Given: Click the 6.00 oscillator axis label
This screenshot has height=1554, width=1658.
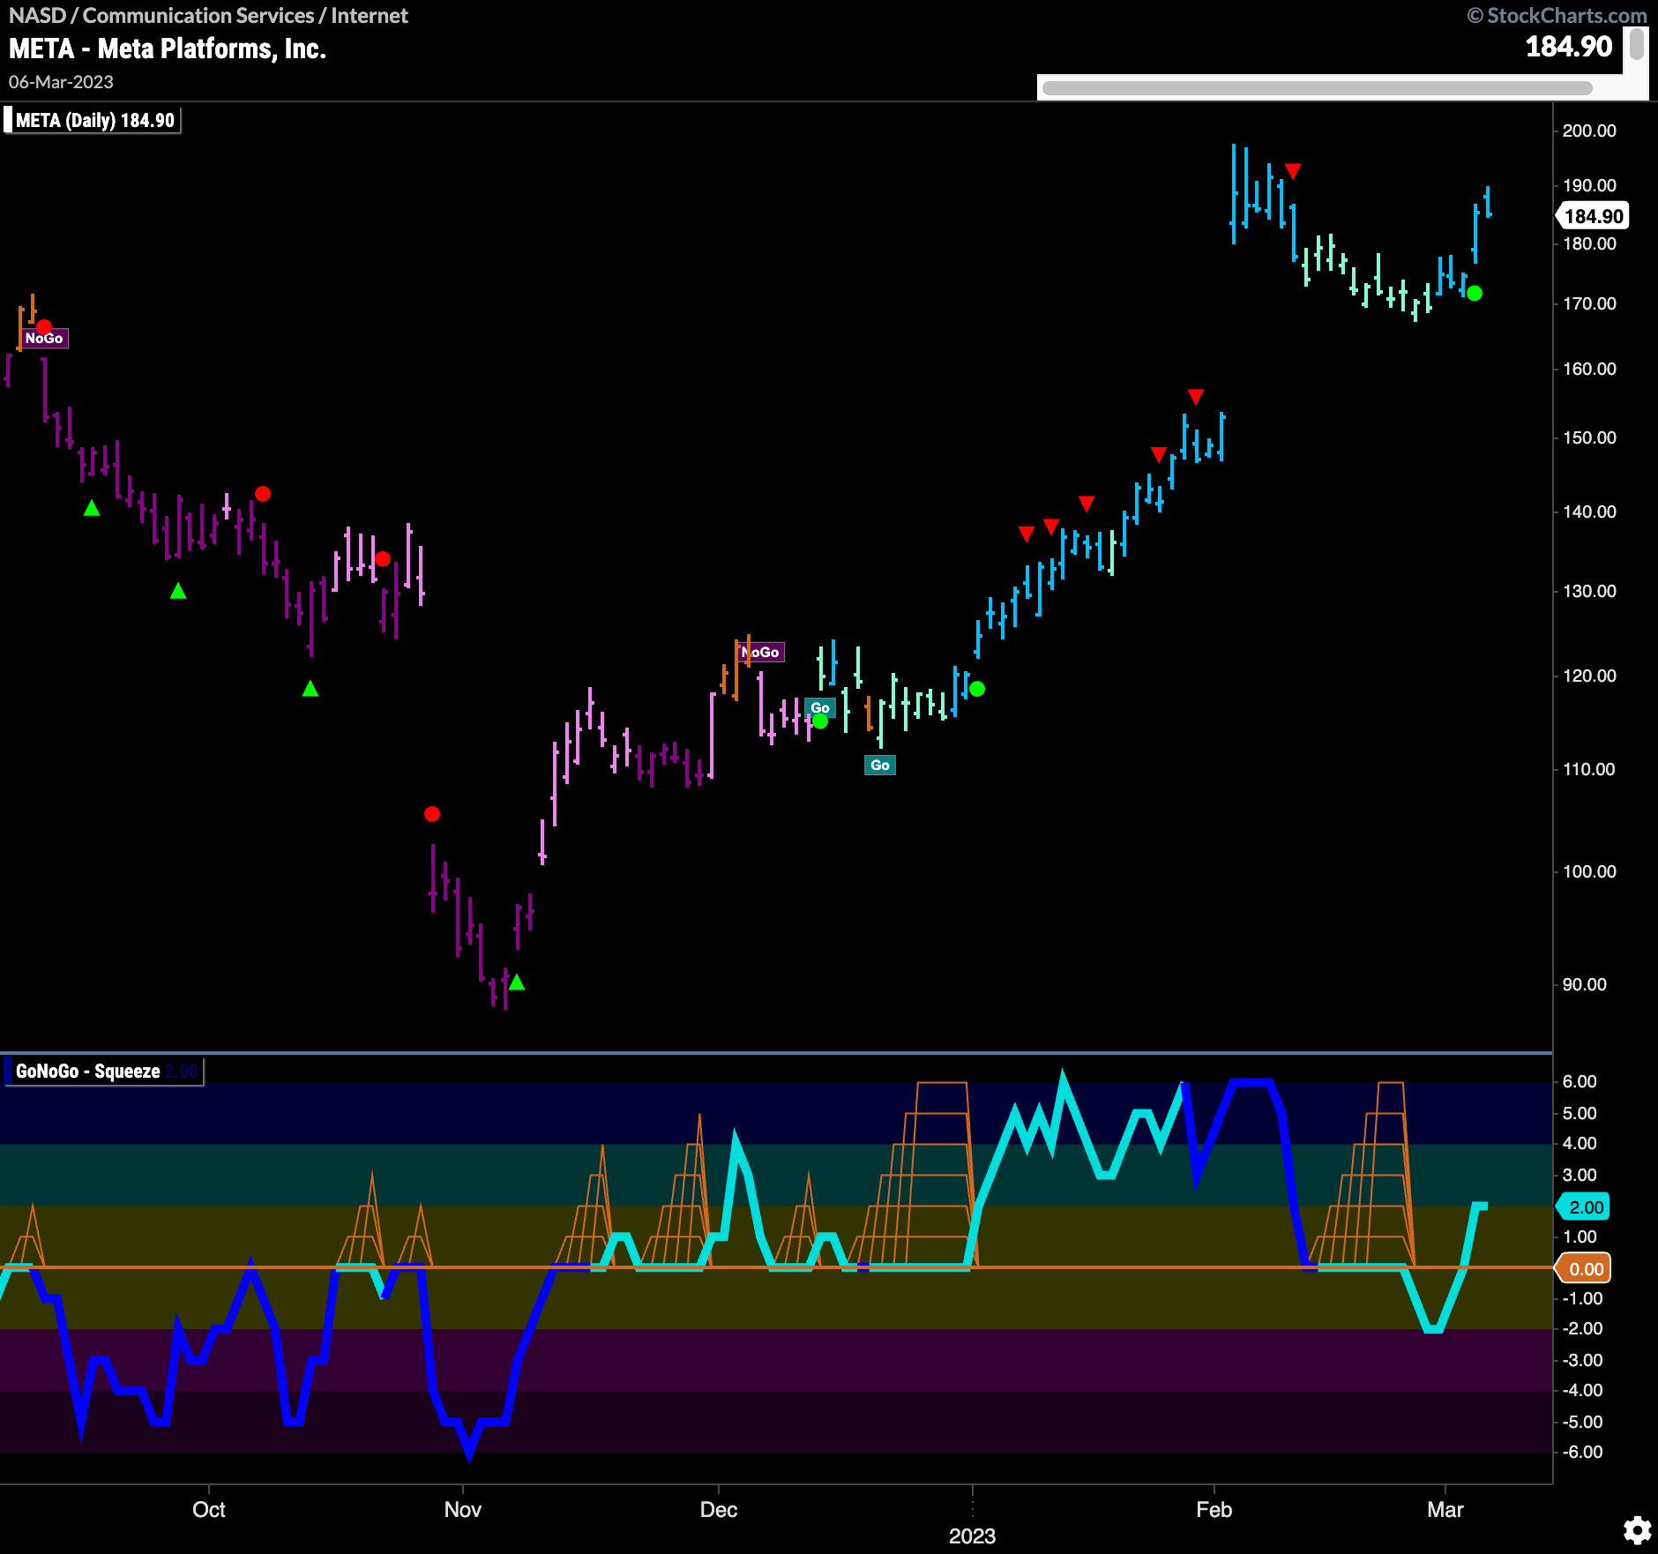Looking at the screenshot, I should tap(1580, 1081).
